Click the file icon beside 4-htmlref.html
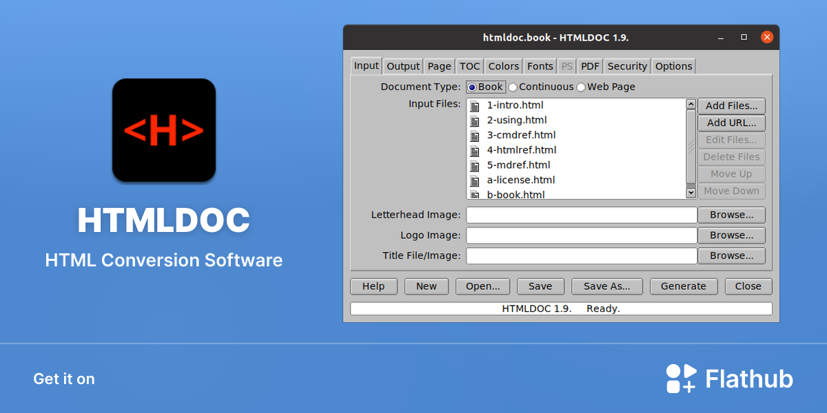This screenshot has height=413, width=827. pyautogui.click(x=474, y=150)
